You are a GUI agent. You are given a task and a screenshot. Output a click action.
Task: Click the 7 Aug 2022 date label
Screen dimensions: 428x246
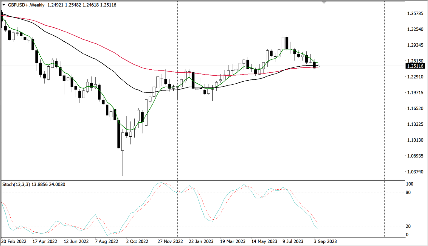click(x=106, y=241)
